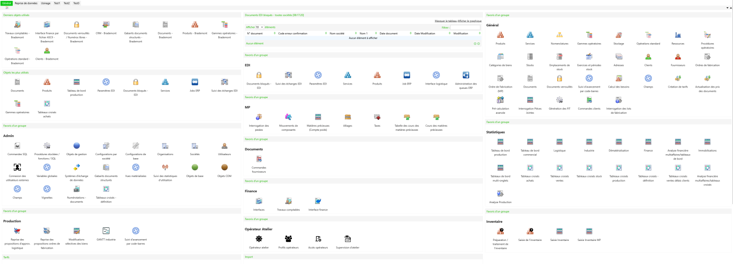
Task: Switch to the Usinage tab
Action: coord(46,3)
